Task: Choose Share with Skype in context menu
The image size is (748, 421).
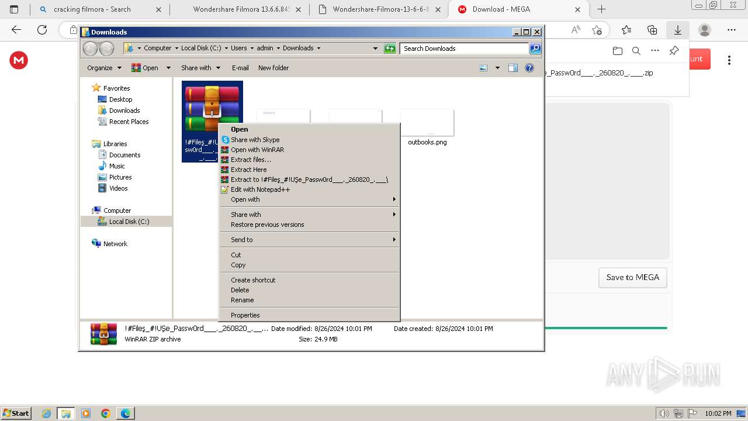Action: 255,140
